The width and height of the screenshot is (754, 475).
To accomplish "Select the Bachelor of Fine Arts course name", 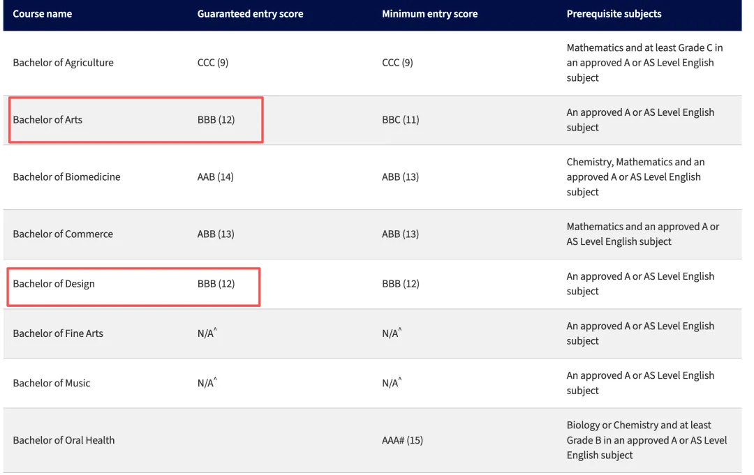I will click(x=58, y=333).
